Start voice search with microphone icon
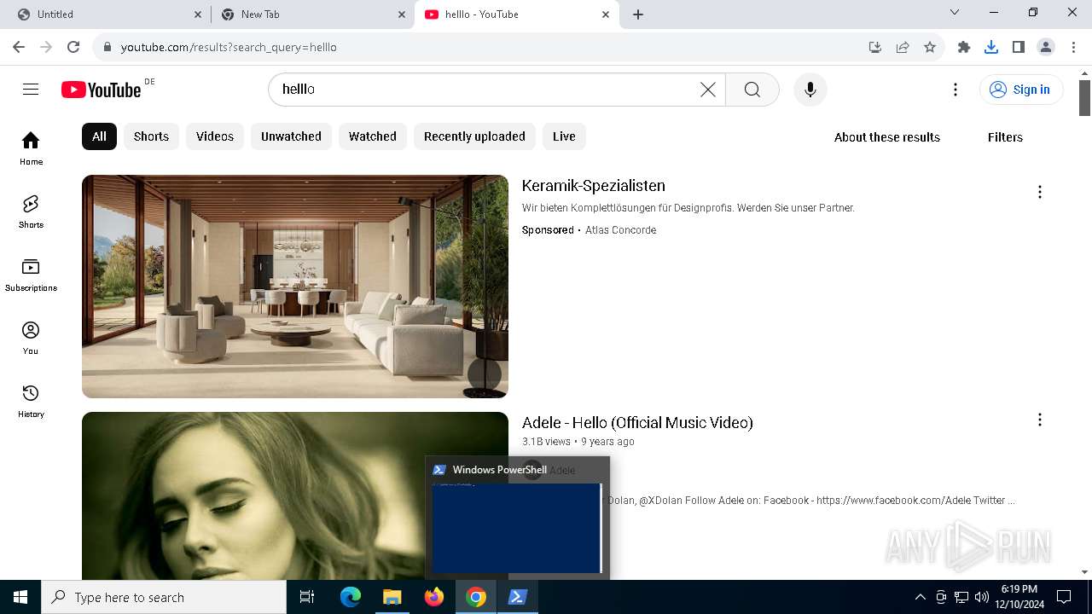Image resolution: width=1092 pixels, height=614 pixels. [x=810, y=90]
